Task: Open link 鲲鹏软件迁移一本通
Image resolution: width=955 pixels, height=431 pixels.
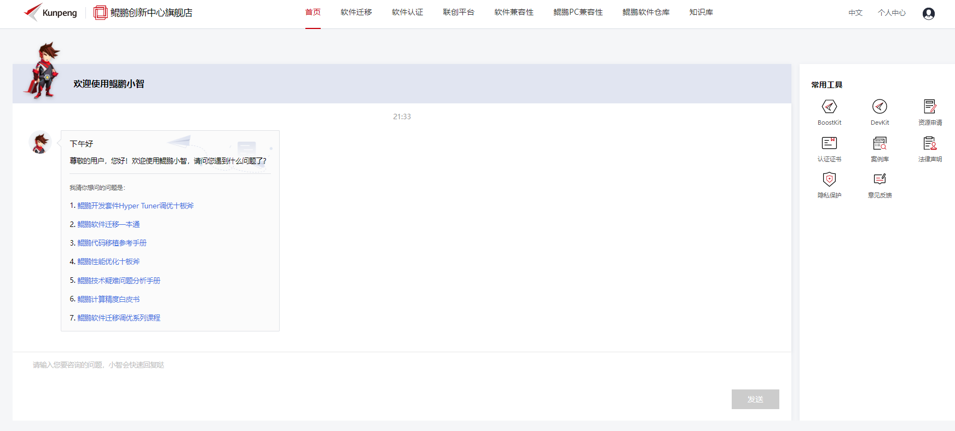Action: [x=108, y=224]
